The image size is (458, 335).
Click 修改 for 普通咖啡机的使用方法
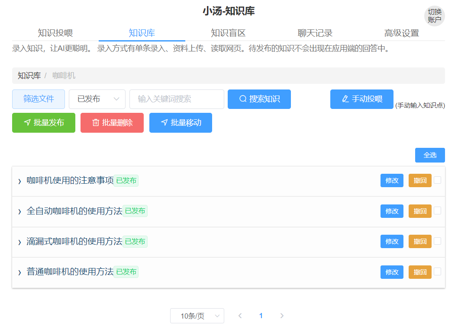point(391,272)
